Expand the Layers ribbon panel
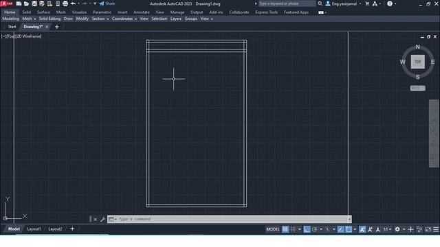 [176, 19]
